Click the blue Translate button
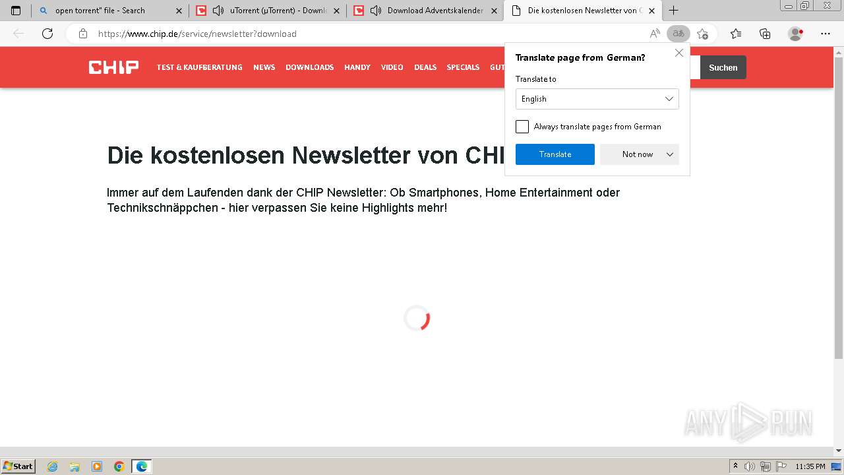844x475 pixels. (555, 154)
